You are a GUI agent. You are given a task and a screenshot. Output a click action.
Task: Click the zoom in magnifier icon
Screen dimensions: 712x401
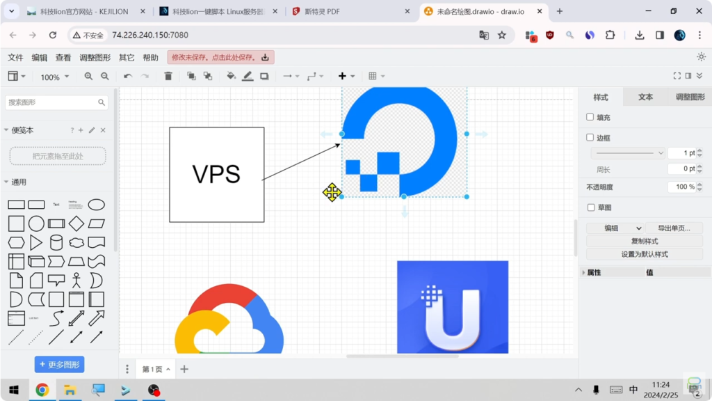click(x=88, y=77)
